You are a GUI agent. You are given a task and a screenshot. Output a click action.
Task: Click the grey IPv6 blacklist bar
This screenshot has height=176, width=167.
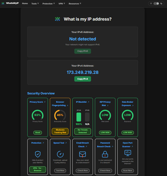coord(87,117)
